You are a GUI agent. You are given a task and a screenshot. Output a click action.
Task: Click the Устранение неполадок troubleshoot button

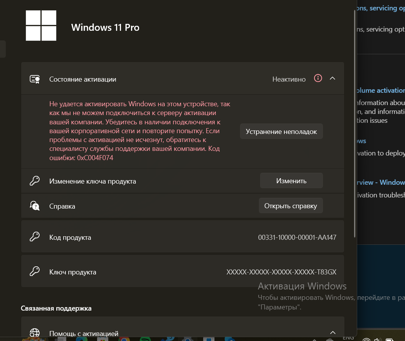(281, 132)
